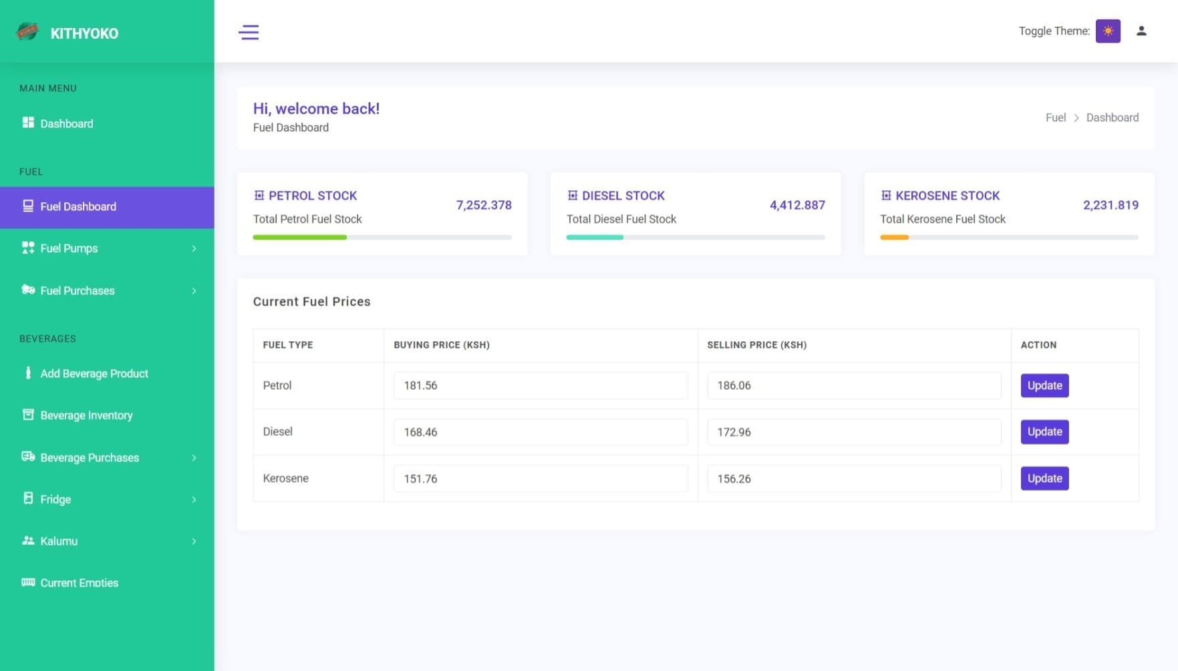Viewport: 1178px width, 671px height.
Task: Open the user profile icon
Action: pos(1141,31)
